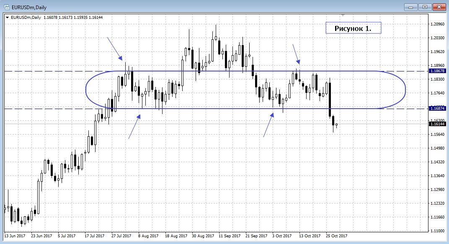Select the upper-left blue arrow pointing to July high

(114, 48)
